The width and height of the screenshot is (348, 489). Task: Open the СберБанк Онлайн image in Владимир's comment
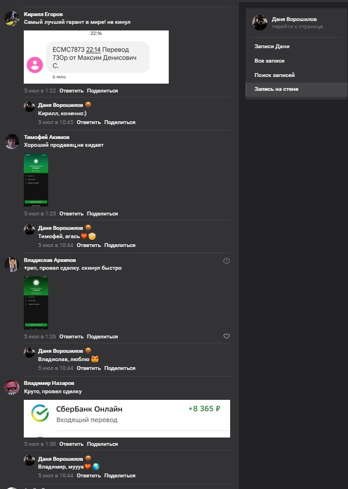click(127, 418)
